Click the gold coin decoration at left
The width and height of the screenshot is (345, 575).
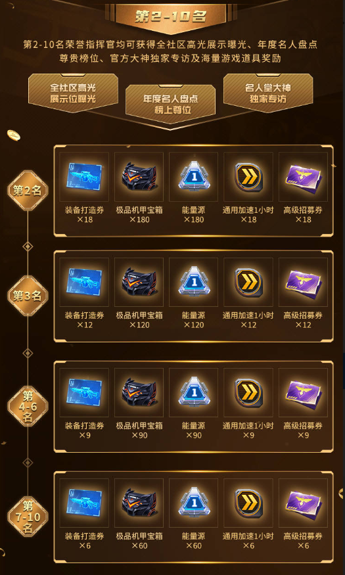point(14,135)
